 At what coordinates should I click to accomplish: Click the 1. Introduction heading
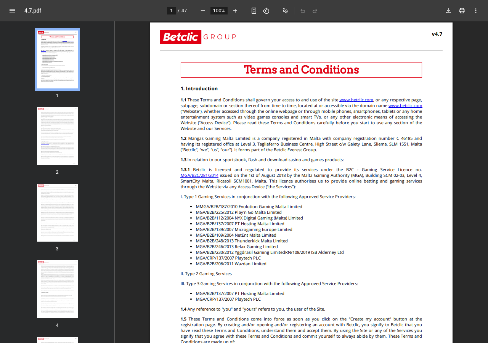(x=199, y=88)
